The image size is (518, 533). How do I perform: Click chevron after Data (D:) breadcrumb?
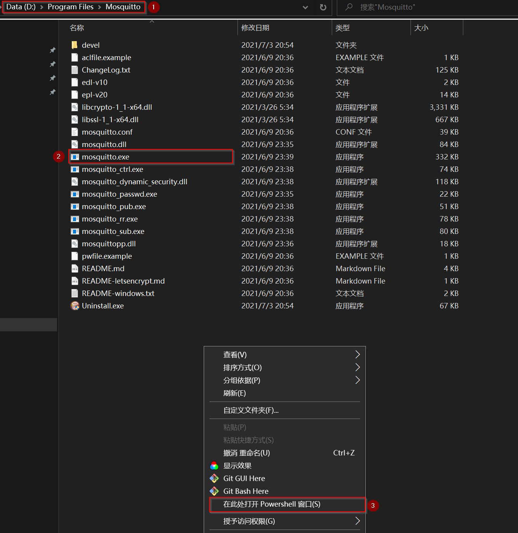(42, 7)
